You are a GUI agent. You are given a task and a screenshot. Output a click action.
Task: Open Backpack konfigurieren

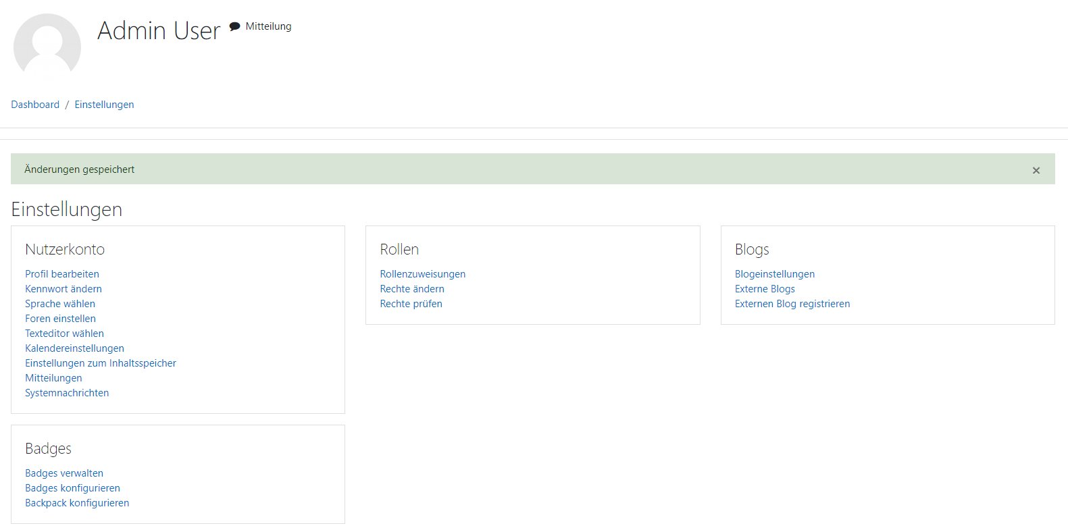(77, 503)
